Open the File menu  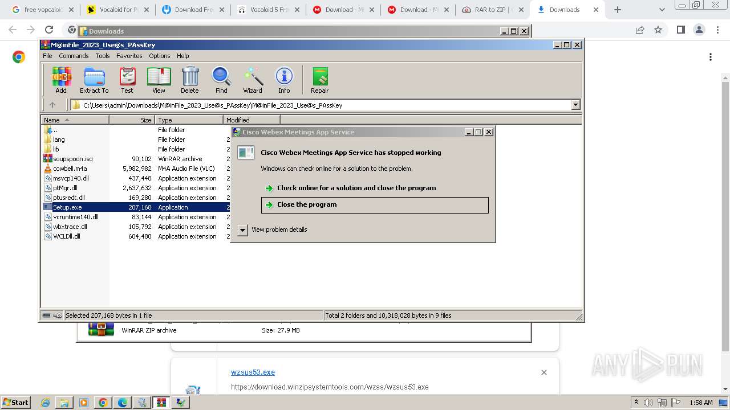(x=47, y=56)
